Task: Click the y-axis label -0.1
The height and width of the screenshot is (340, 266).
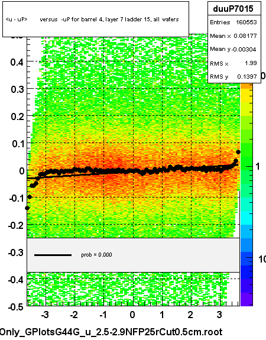Action: [17, 198]
